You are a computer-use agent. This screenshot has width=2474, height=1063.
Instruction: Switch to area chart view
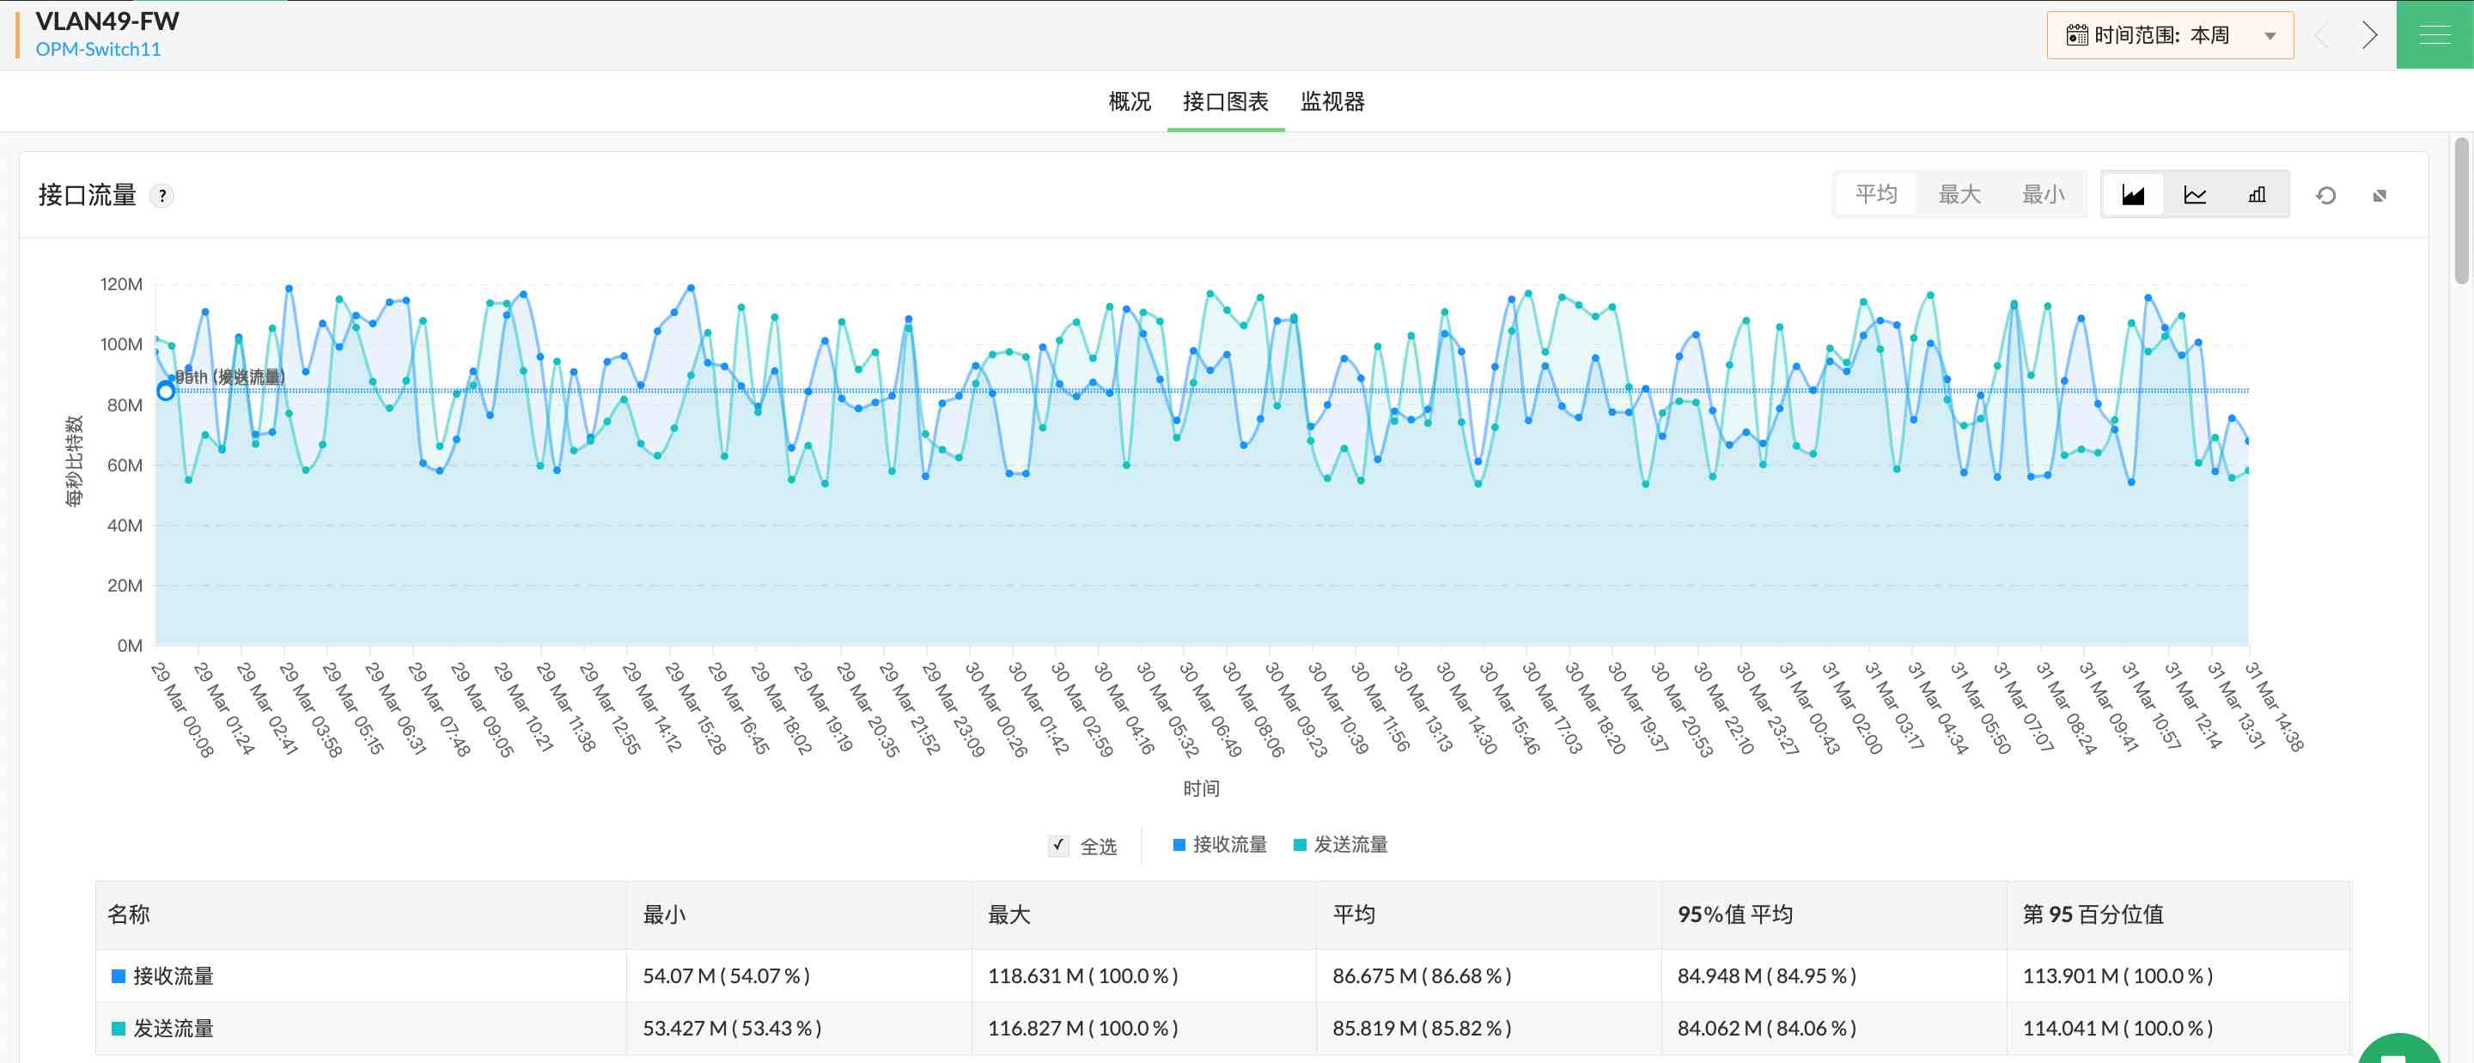coord(2132,195)
